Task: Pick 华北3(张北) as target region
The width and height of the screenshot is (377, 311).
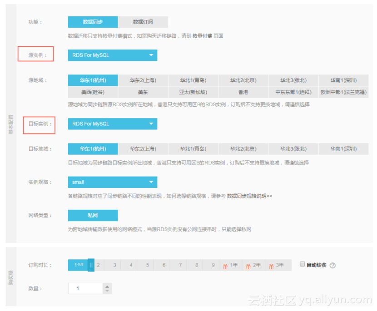Action: tap(293, 149)
